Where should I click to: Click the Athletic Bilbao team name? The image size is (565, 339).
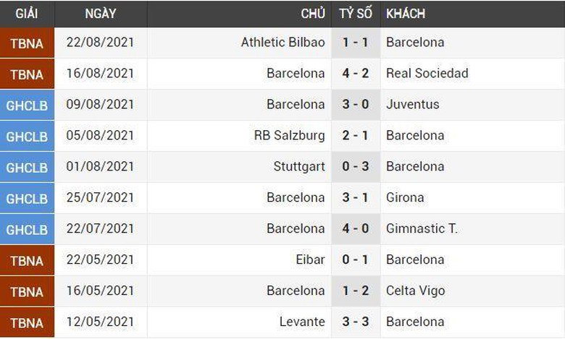click(x=282, y=42)
